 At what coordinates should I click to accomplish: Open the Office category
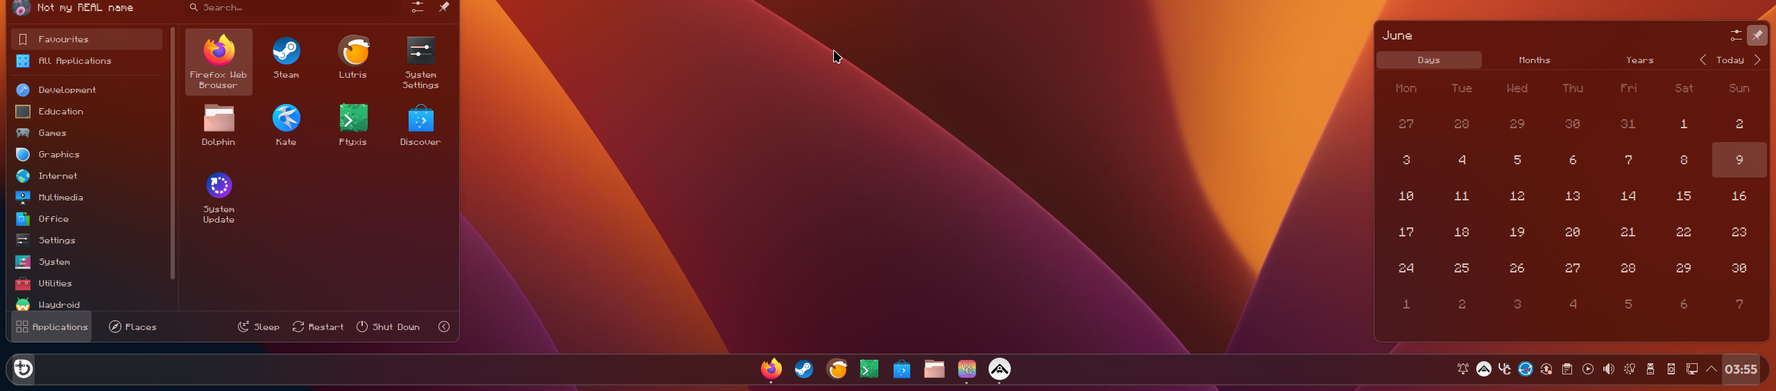point(87,219)
